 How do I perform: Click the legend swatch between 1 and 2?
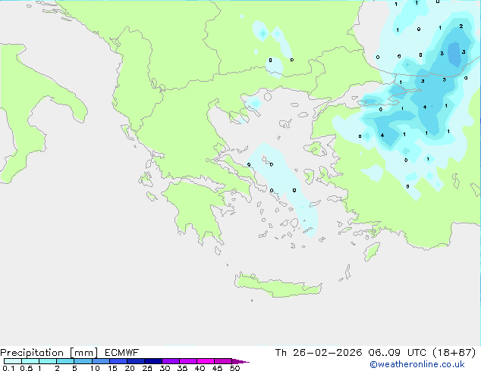click(x=48, y=361)
